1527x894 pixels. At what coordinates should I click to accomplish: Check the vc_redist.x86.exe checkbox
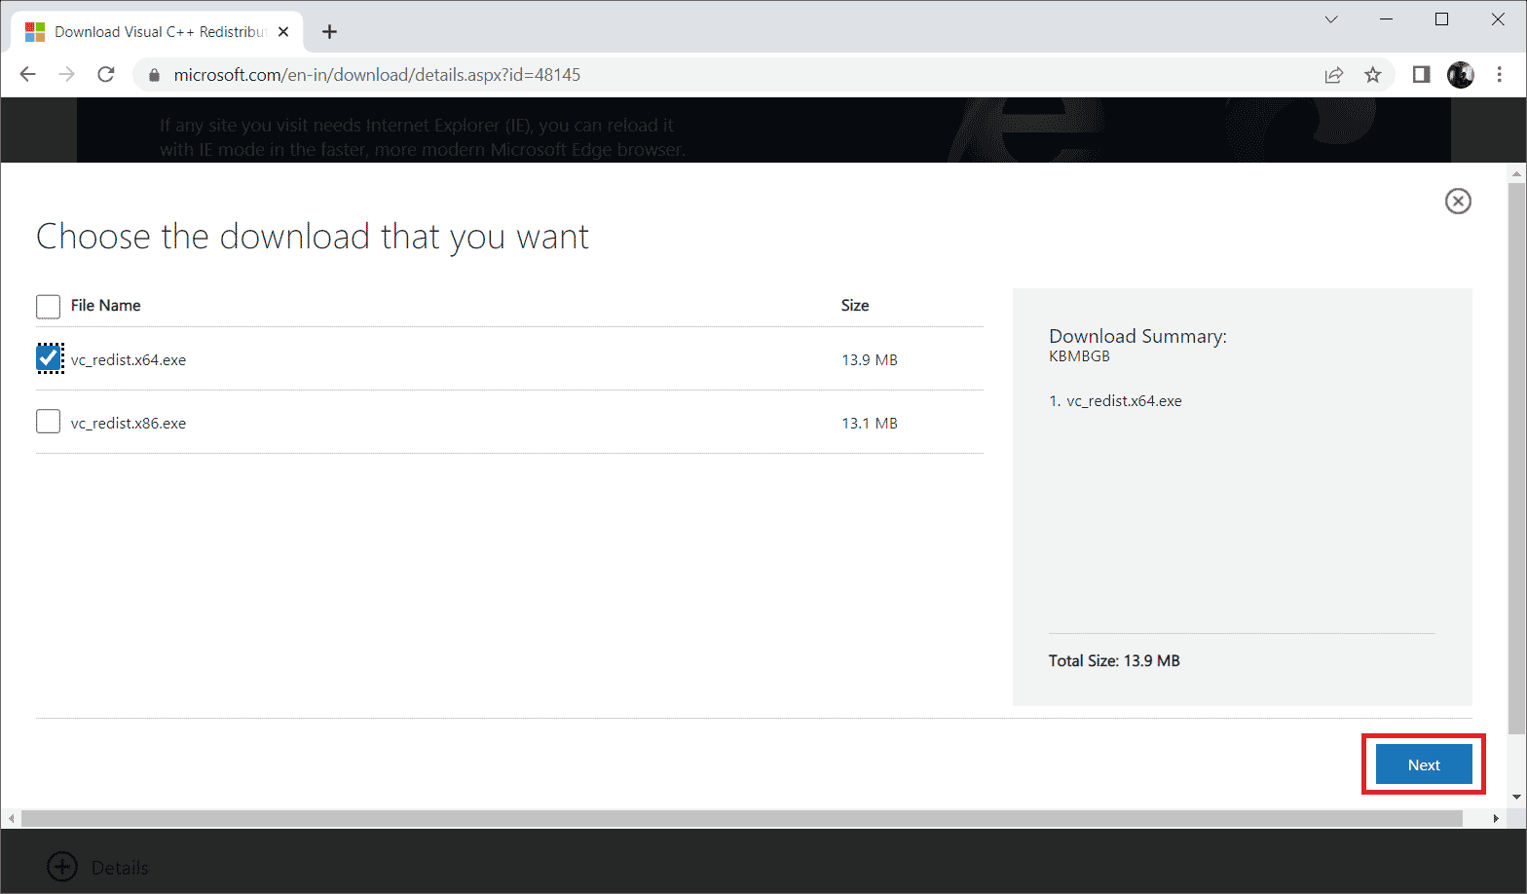(49, 422)
